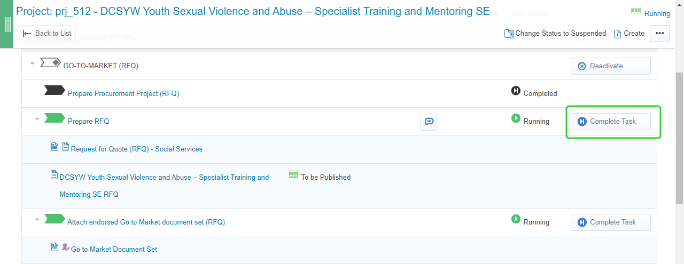Viewport: 684px width, 264px height.
Task: Click the Completed status icon
Action: pyautogui.click(x=516, y=91)
